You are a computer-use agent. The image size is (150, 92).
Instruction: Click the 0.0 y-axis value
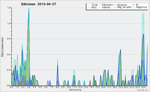tap(9, 86)
